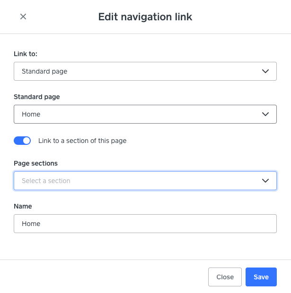
Task: Click the chevron arrow beside Home selection
Action: (x=265, y=114)
